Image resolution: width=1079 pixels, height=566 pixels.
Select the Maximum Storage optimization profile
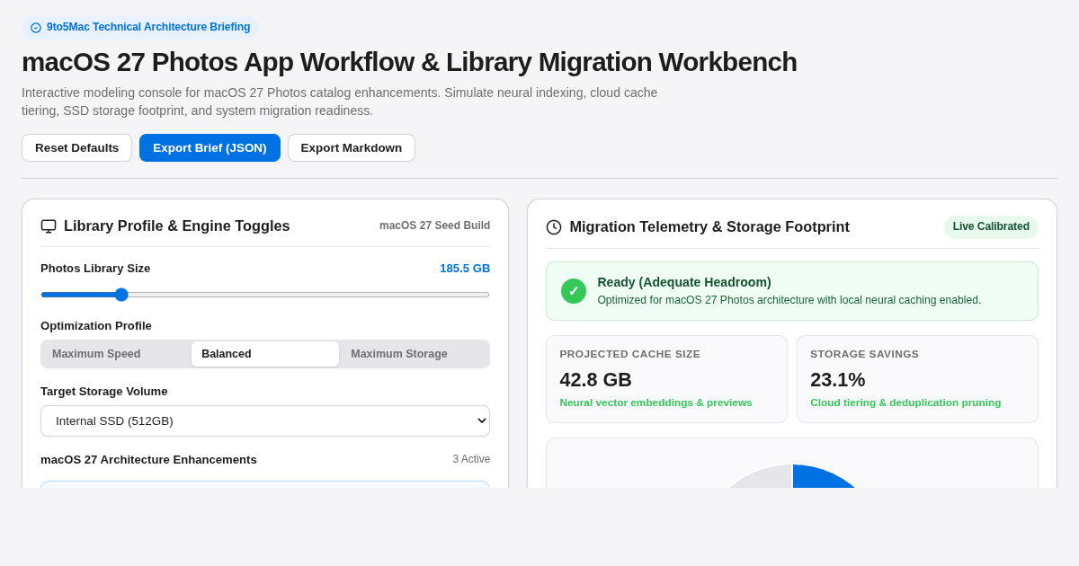415,354
